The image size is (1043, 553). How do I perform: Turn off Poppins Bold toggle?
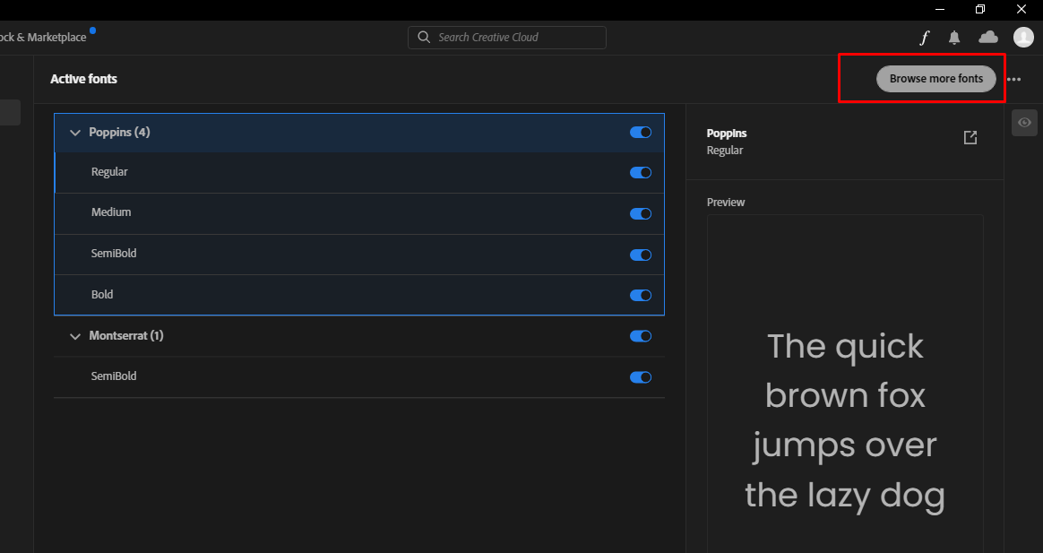pos(641,296)
